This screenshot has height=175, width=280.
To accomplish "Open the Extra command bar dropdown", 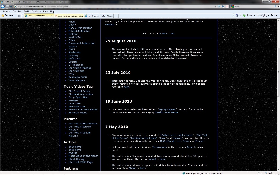I will 274,15.
